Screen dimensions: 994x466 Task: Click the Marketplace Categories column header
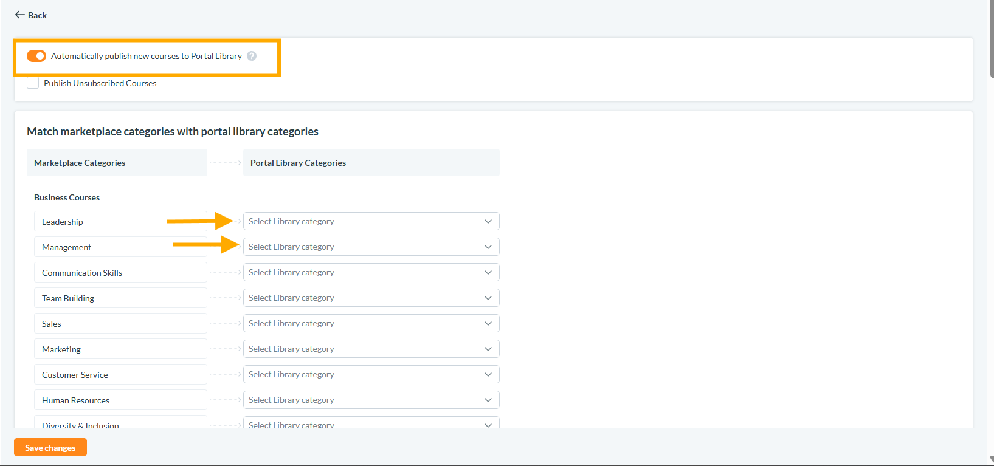(117, 163)
